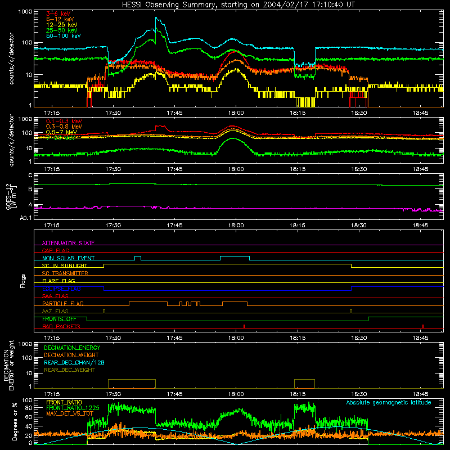Click the REAR_DEC_CHAN/128 legend label
This screenshot has height=450, width=450.
point(74,362)
